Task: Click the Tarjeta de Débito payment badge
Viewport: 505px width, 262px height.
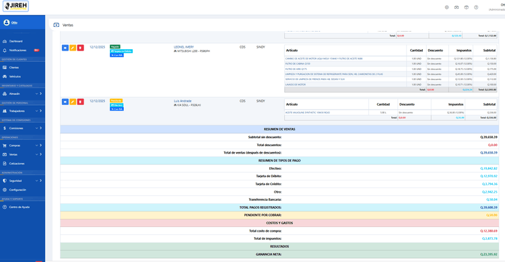Action: [121, 51]
